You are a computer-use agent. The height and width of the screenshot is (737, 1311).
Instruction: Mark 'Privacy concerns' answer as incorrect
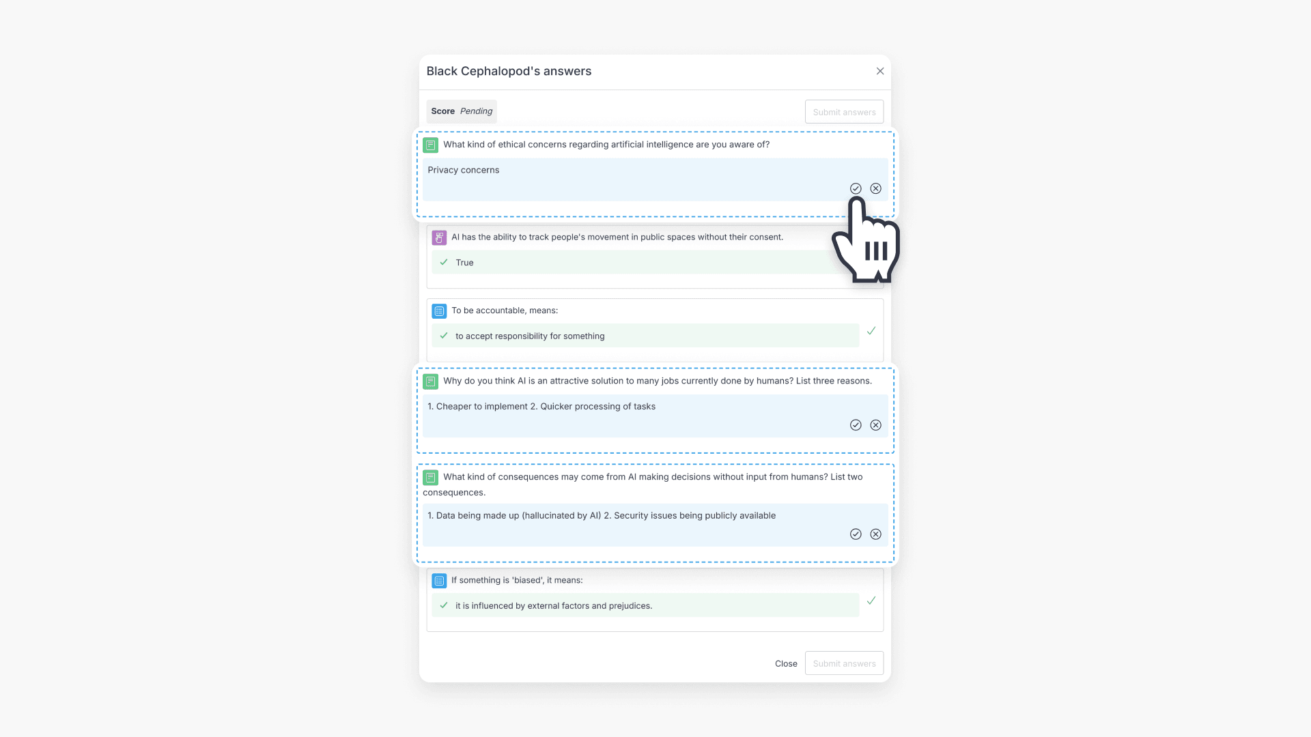click(875, 188)
